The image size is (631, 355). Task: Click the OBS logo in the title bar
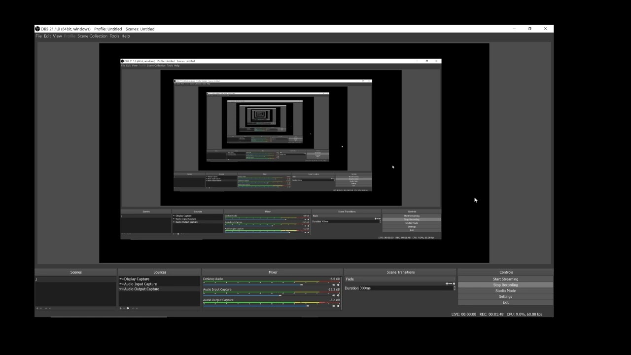coord(37,29)
